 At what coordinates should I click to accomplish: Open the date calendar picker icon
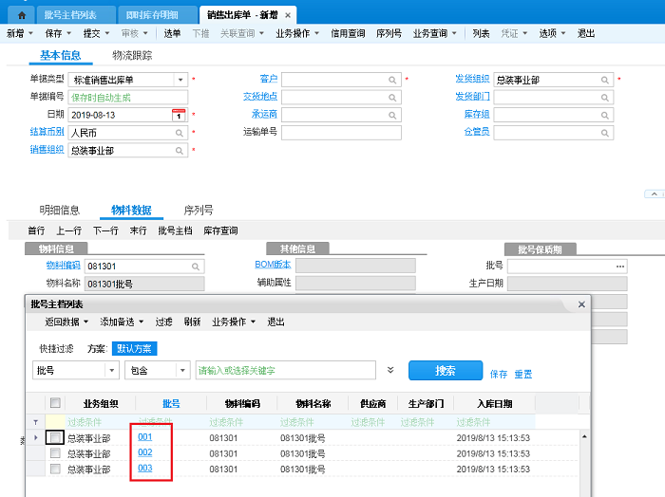pyautogui.click(x=179, y=115)
